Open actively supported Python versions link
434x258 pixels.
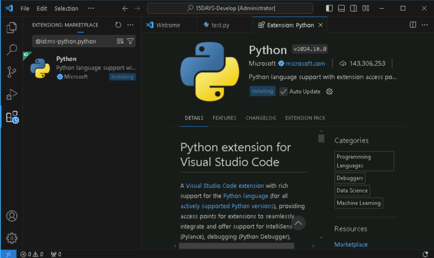[227, 206]
